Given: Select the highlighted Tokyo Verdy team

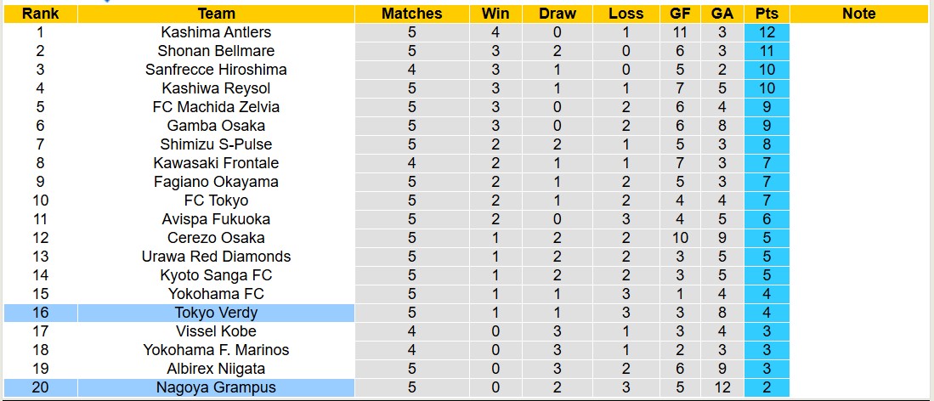Looking at the screenshot, I should [216, 313].
